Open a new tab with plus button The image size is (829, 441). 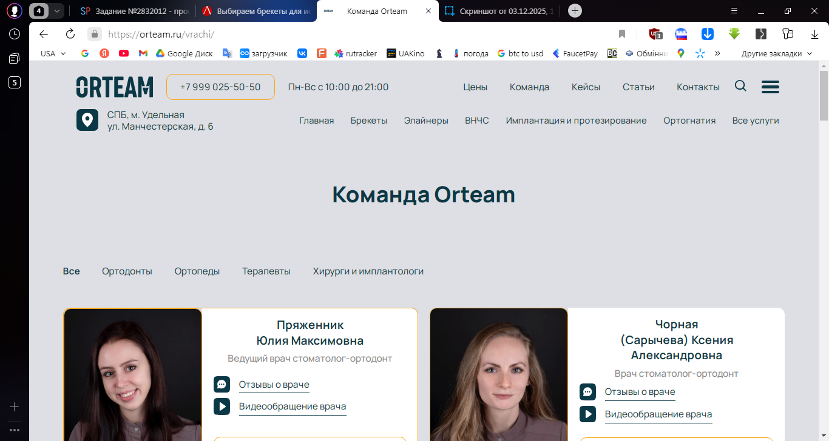point(575,10)
